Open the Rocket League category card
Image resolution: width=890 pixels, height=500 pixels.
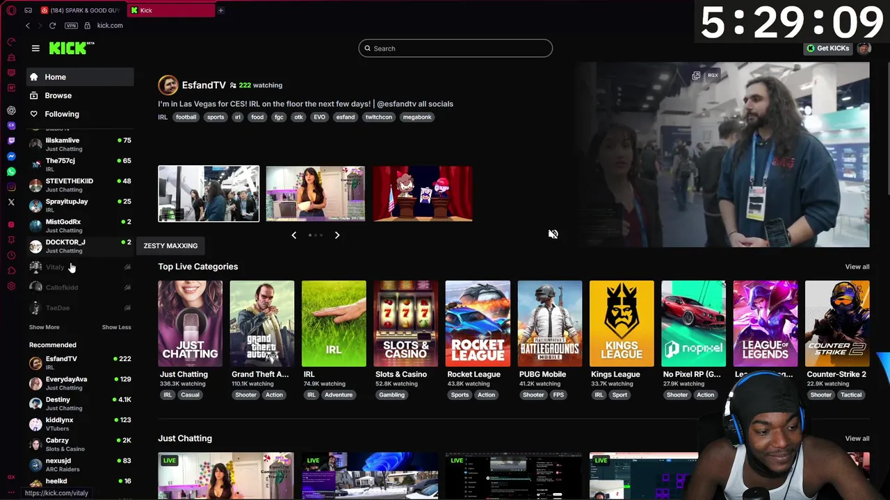[478, 324]
